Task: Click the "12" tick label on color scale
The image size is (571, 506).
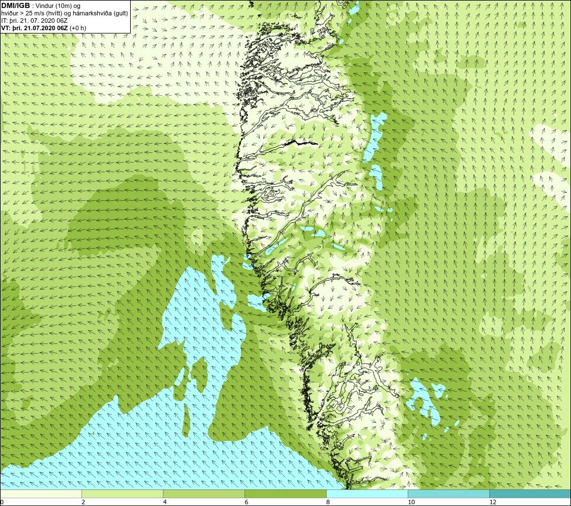Action: (x=493, y=502)
